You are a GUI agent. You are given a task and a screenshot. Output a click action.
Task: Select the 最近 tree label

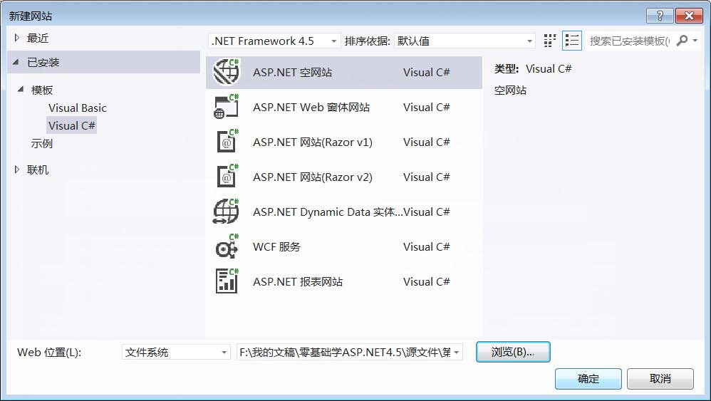pyautogui.click(x=38, y=38)
